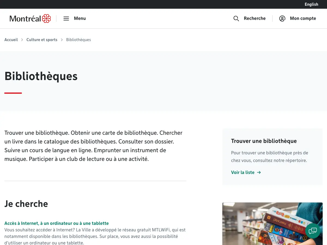This screenshot has width=327, height=245.
Task: Click the arrow next to Voir la liste
Action: [x=259, y=172]
